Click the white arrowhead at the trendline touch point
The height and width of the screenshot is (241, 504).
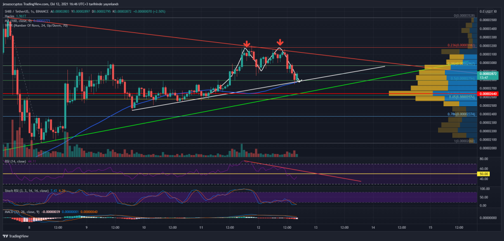(x=299, y=80)
